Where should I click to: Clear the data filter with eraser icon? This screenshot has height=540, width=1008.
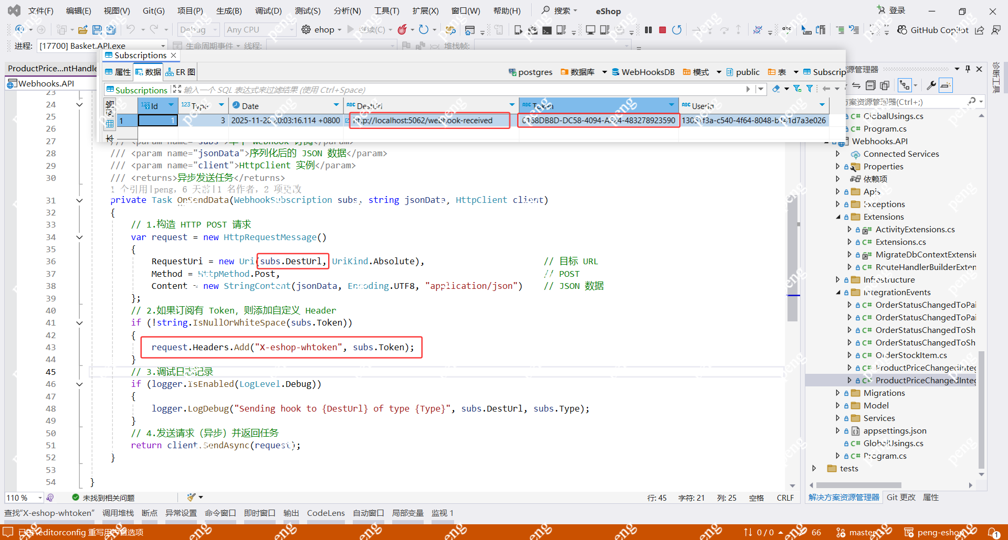(x=776, y=89)
